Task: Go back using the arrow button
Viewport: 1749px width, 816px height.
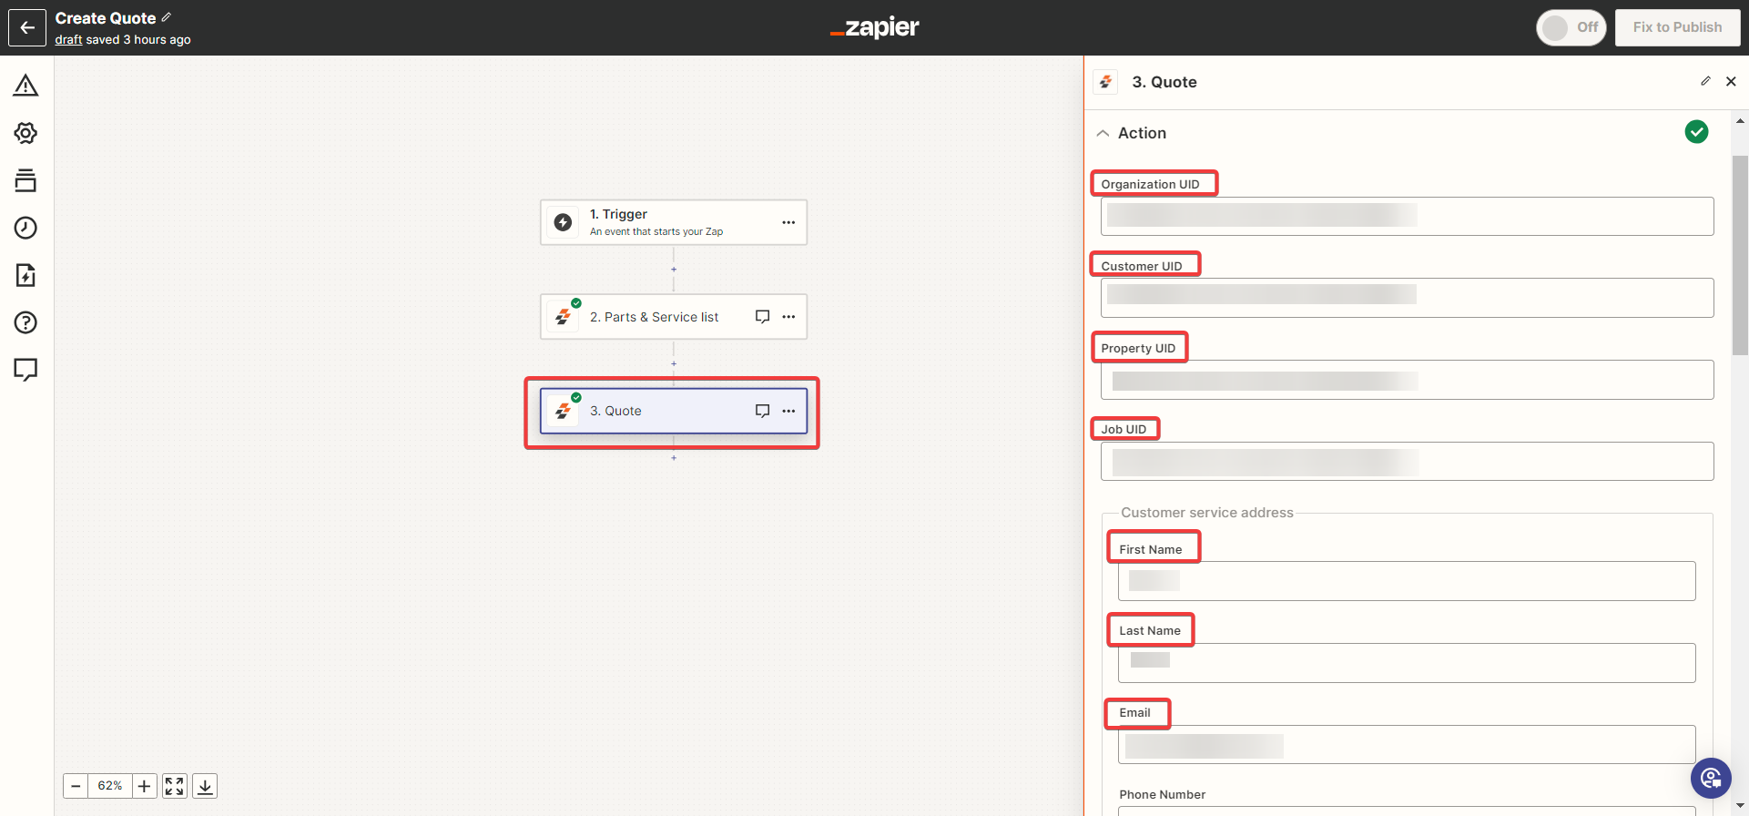Action: (27, 27)
